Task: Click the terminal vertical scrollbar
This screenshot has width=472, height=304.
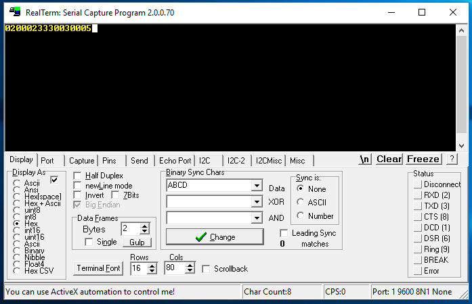Action: (x=461, y=81)
